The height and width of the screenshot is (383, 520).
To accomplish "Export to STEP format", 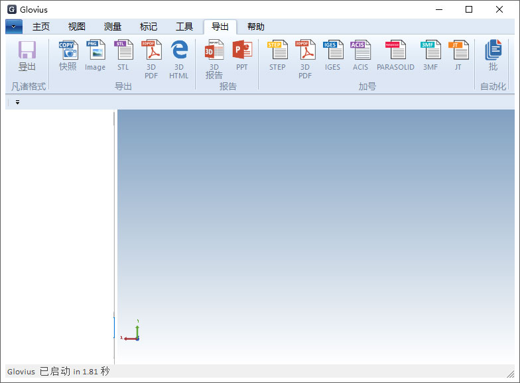I will 277,56.
